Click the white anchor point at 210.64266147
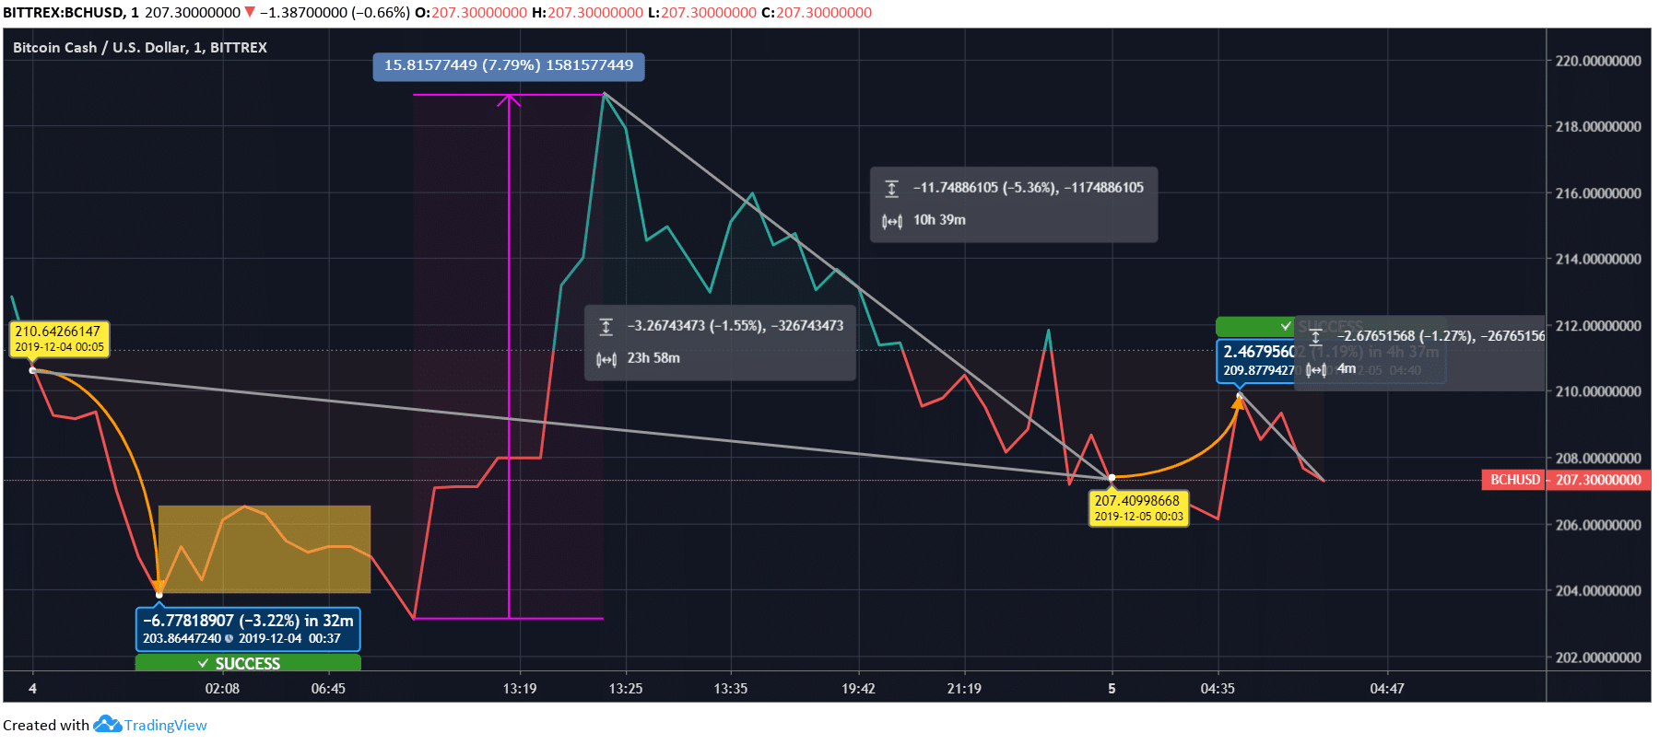 click(33, 370)
